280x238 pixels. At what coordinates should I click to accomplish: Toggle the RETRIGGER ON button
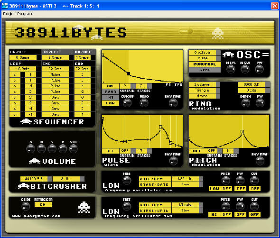(43, 204)
